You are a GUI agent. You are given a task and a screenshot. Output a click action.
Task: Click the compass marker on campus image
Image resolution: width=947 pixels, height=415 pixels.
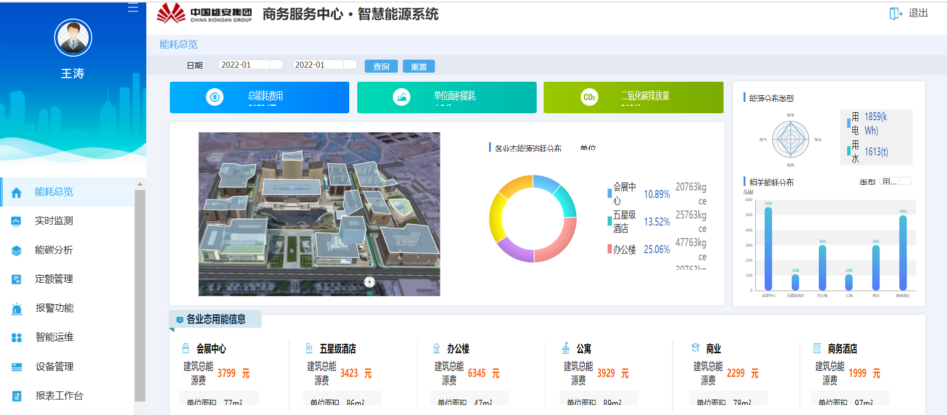pyautogui.click(x=369, y=282)
